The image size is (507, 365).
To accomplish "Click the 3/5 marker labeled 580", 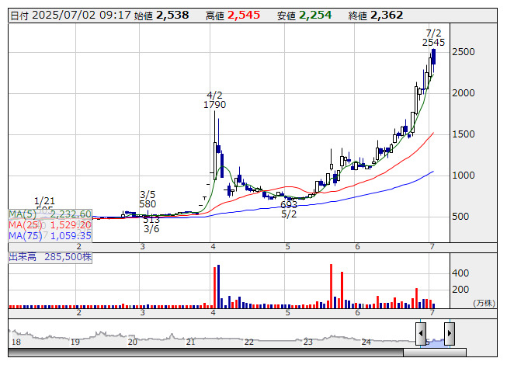I will (x=148, y=204).
